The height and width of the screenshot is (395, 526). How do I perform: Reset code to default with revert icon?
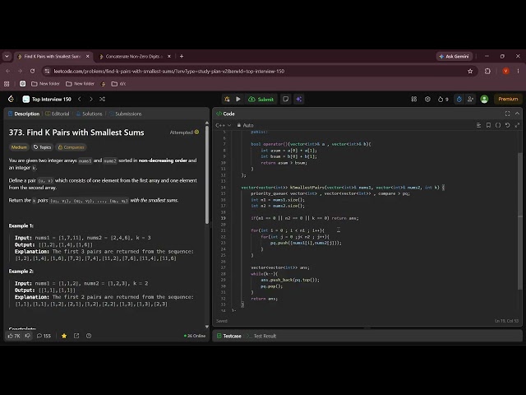(x=508, y=125)
